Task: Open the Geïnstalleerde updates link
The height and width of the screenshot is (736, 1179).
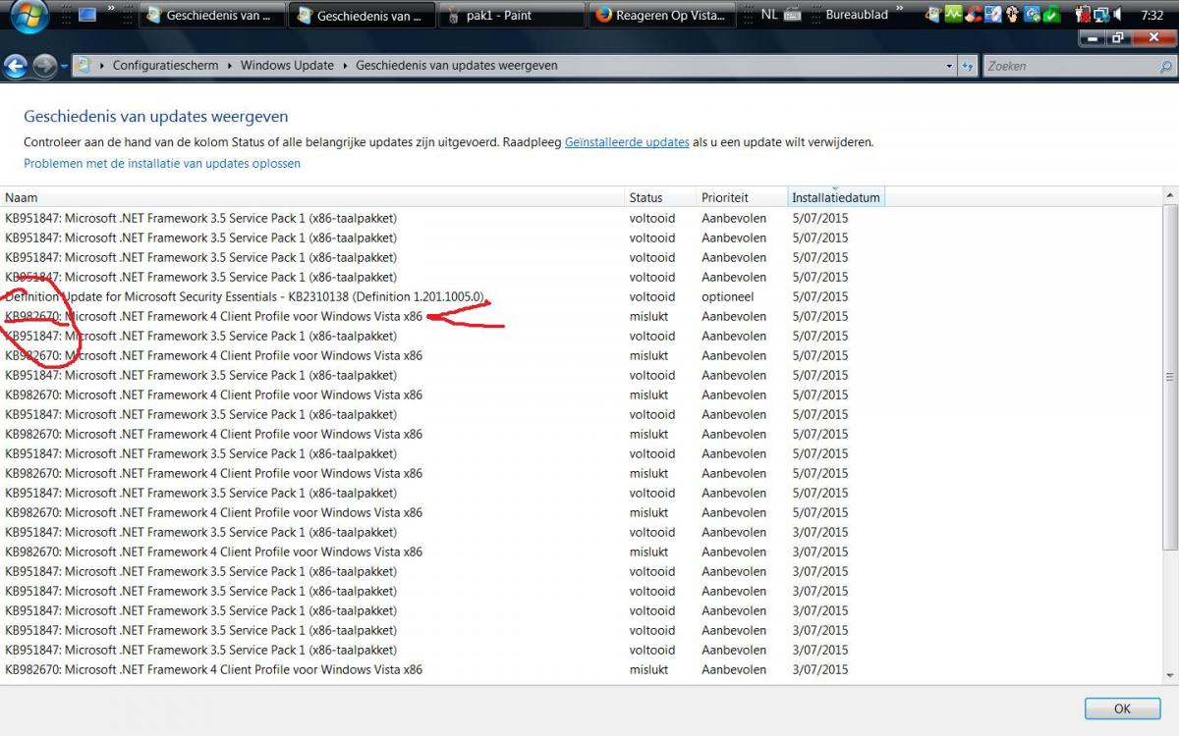Action: coord(627,142)
